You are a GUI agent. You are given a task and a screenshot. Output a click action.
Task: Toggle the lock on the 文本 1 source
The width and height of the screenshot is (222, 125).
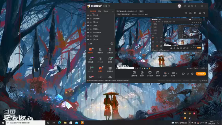[x=91, y=22]
